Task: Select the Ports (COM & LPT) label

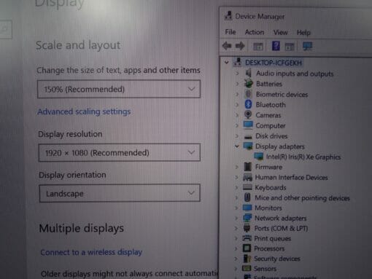Action: pyautogui.click(x=281, y=229)
